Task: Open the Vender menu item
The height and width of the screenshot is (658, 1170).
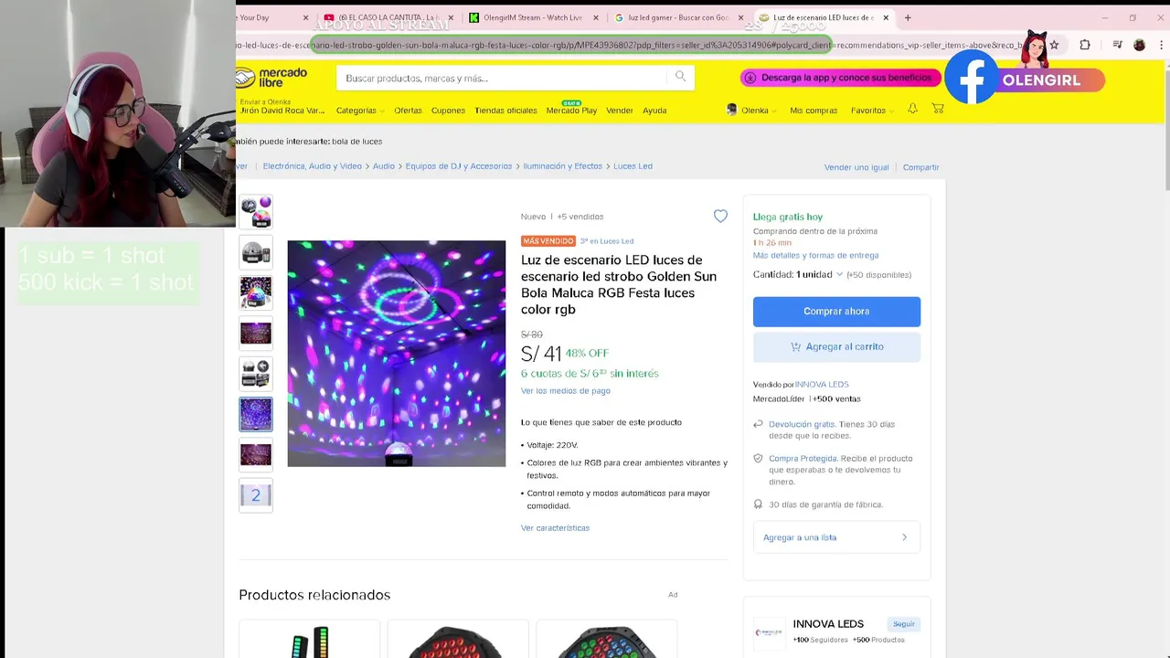Action: click(x=620, y=111)
